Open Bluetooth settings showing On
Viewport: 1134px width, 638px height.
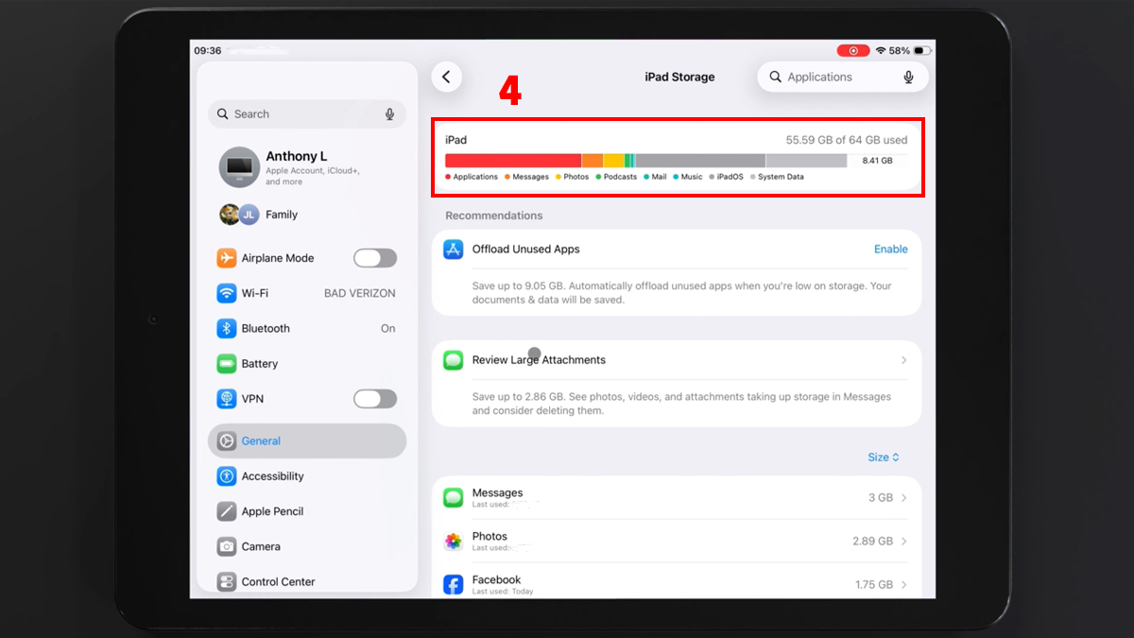click(x=307, y=328)
